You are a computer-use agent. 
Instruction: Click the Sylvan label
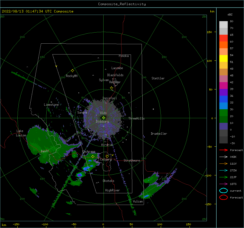pyautogui.click(x=104, y=80)
